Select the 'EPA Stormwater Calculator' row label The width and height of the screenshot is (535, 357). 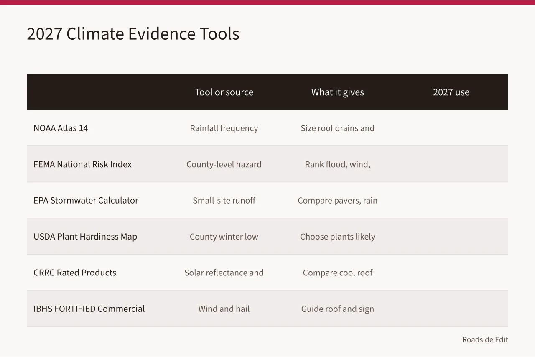[x=86, y=201]
